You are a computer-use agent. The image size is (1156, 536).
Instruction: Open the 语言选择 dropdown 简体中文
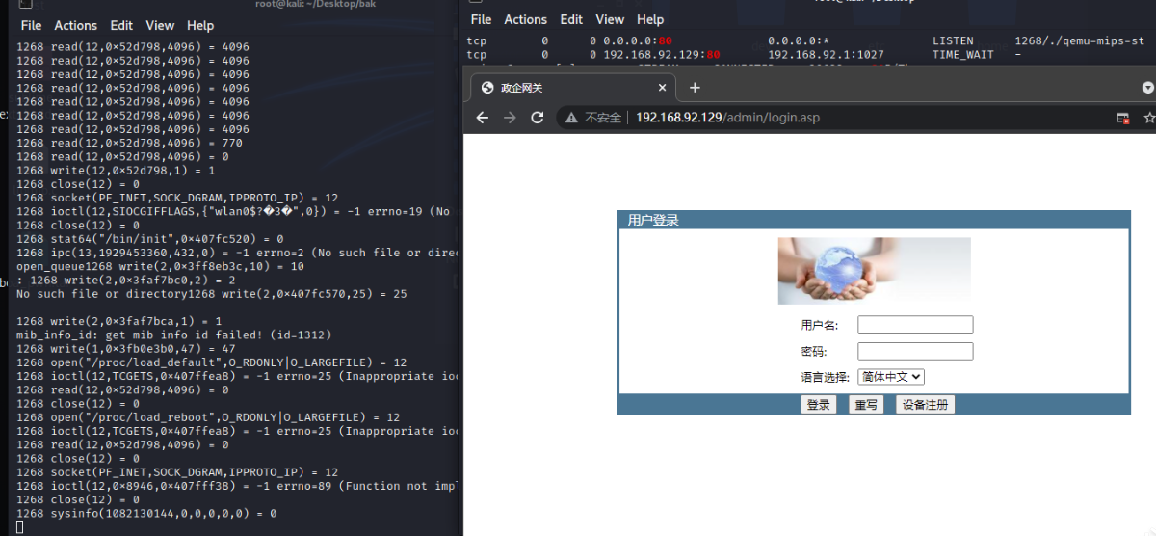point(891,377)
